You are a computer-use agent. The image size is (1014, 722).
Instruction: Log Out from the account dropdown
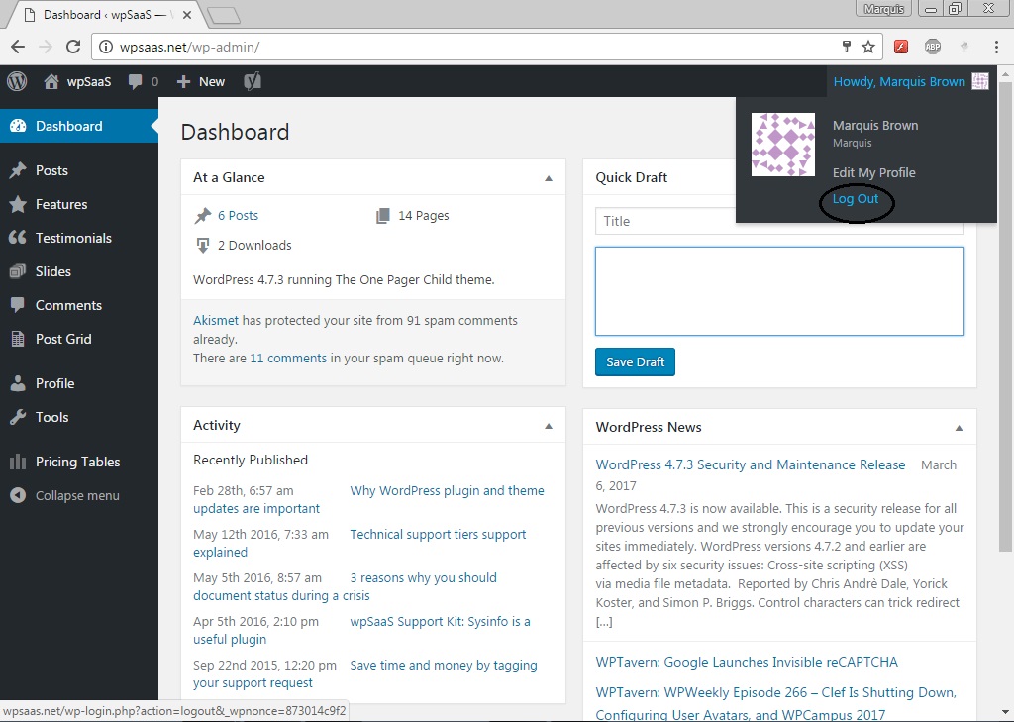point(855,199)
